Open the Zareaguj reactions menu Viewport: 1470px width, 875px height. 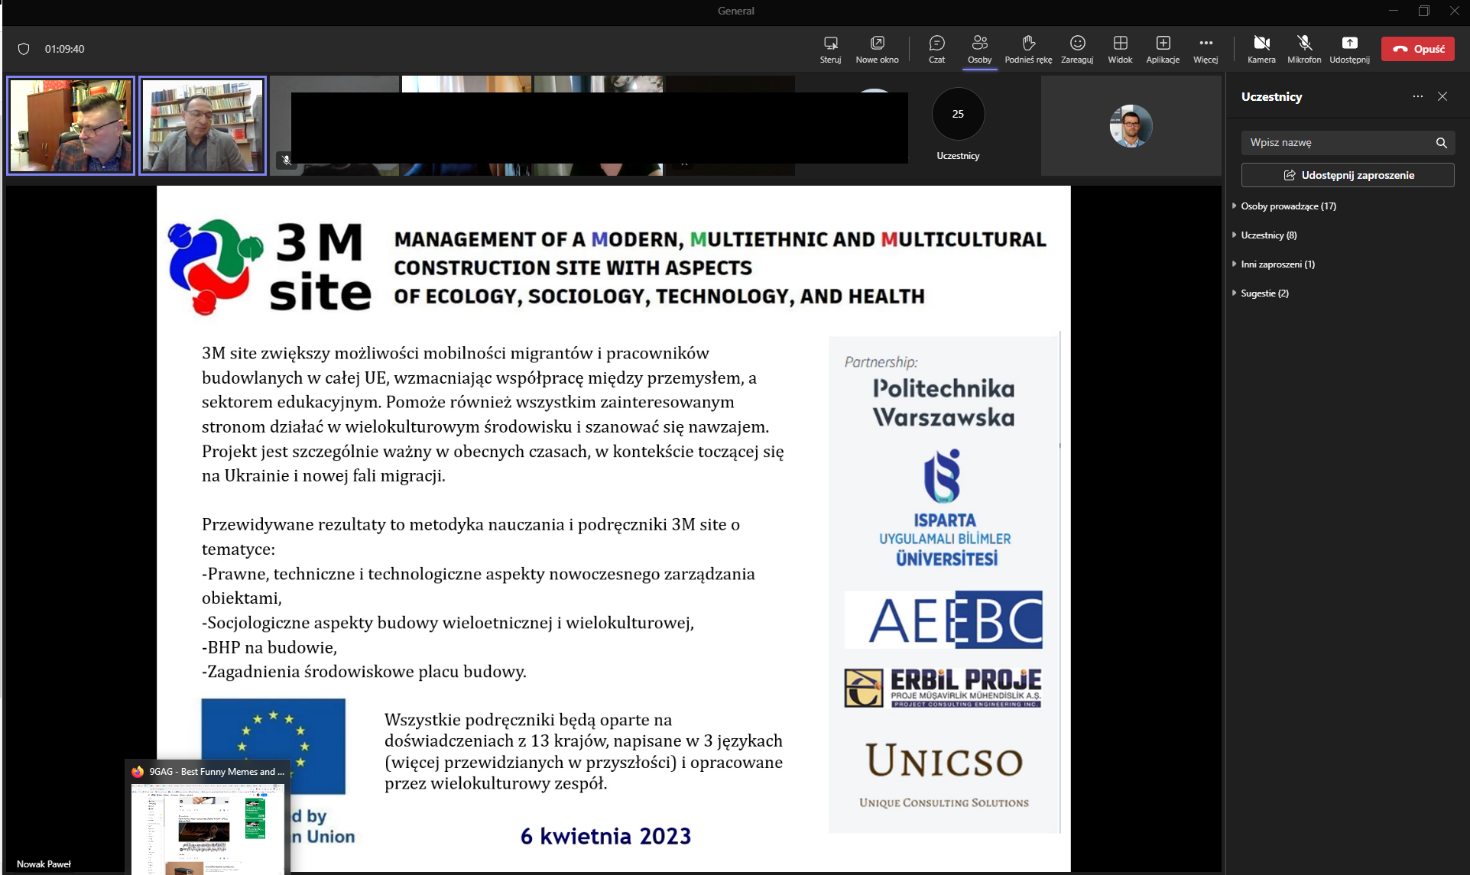pos(1077,49)
